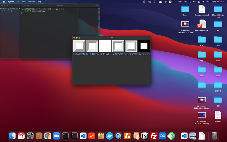
Task: Select the screenshot 2021-09...2.15.png thumbnail
Action: click(185, 24)
